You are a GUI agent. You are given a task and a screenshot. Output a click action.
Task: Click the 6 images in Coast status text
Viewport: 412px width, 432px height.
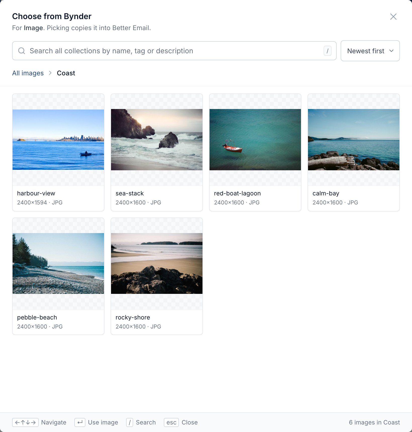coord(374,422)
